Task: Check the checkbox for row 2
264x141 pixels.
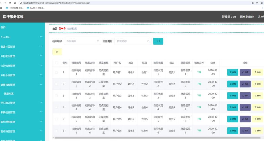Action: tap(57, 84)
